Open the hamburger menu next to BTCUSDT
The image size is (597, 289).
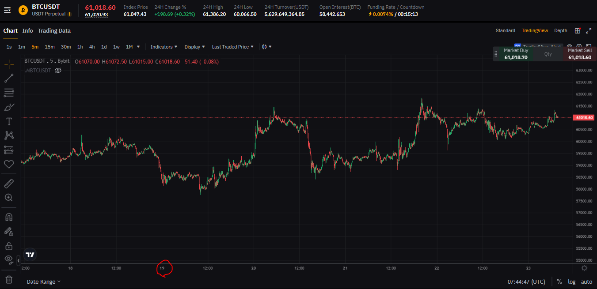8,10
